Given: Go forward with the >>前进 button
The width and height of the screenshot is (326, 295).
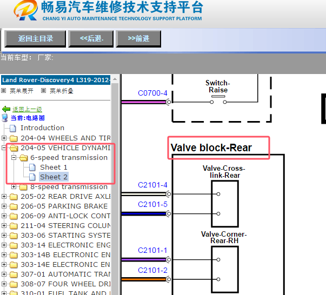Looking at the screenshot, I should (138, 39).
